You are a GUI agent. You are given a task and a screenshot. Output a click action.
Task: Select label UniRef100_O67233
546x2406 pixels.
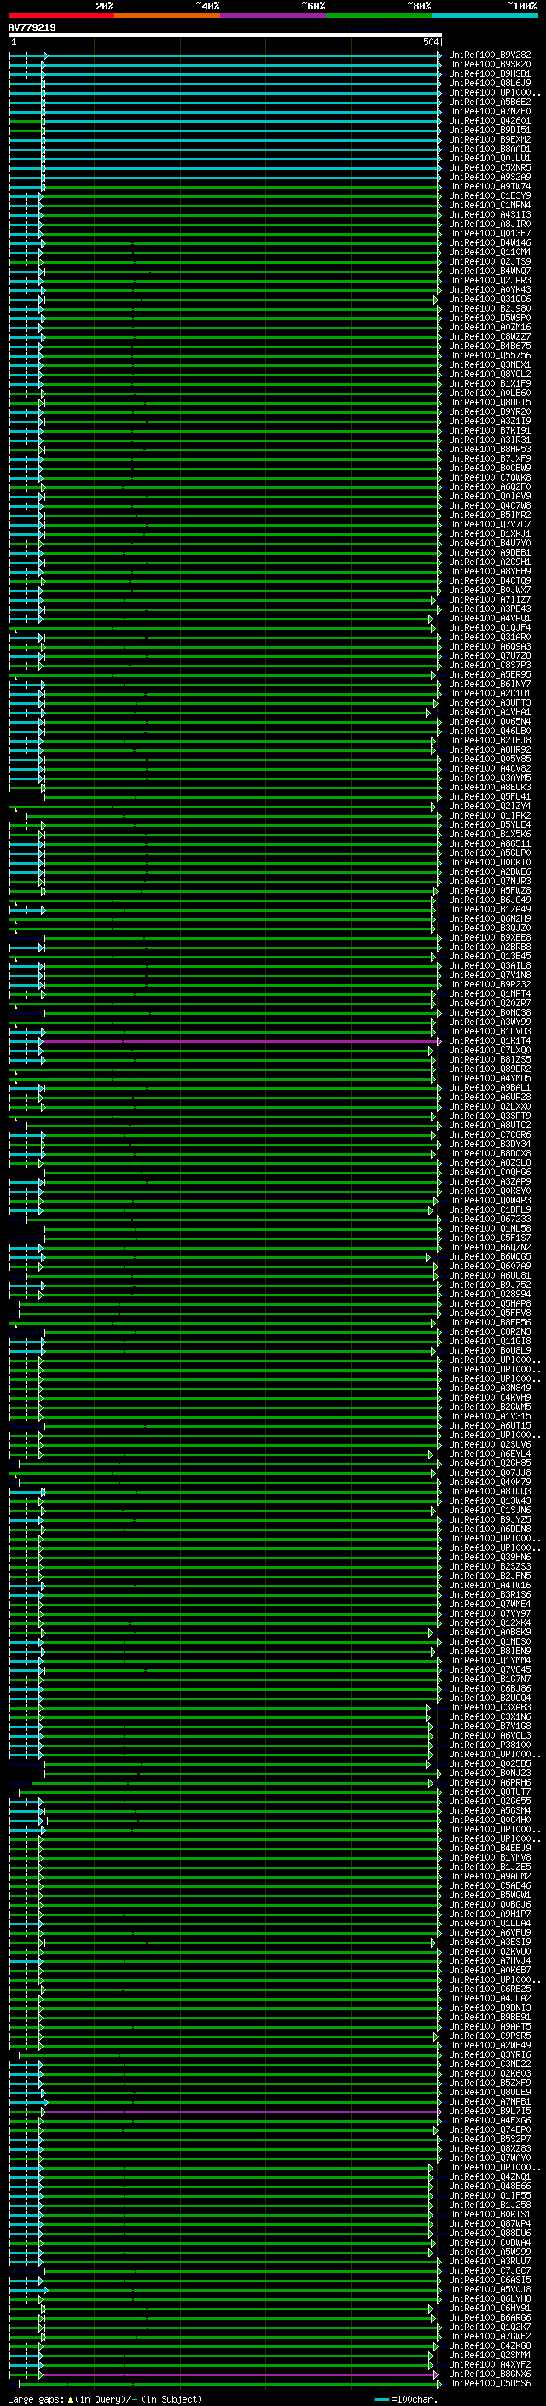[x=490, y=1219]
